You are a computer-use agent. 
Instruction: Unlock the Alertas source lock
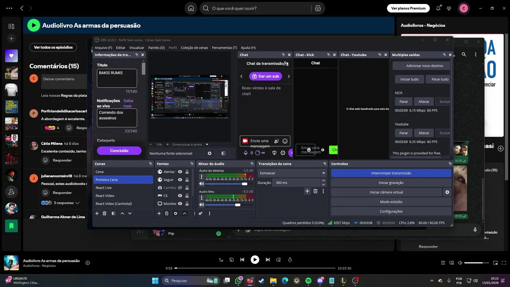[187, 172]
